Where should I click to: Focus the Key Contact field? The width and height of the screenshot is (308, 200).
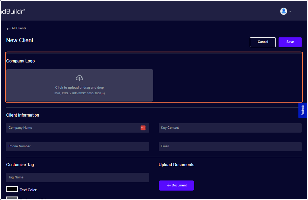[x=230, y=128]
